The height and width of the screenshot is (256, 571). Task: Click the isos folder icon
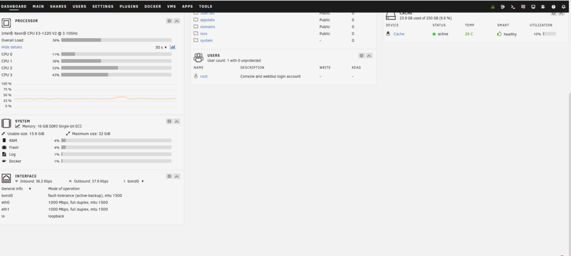pos(196,34)
